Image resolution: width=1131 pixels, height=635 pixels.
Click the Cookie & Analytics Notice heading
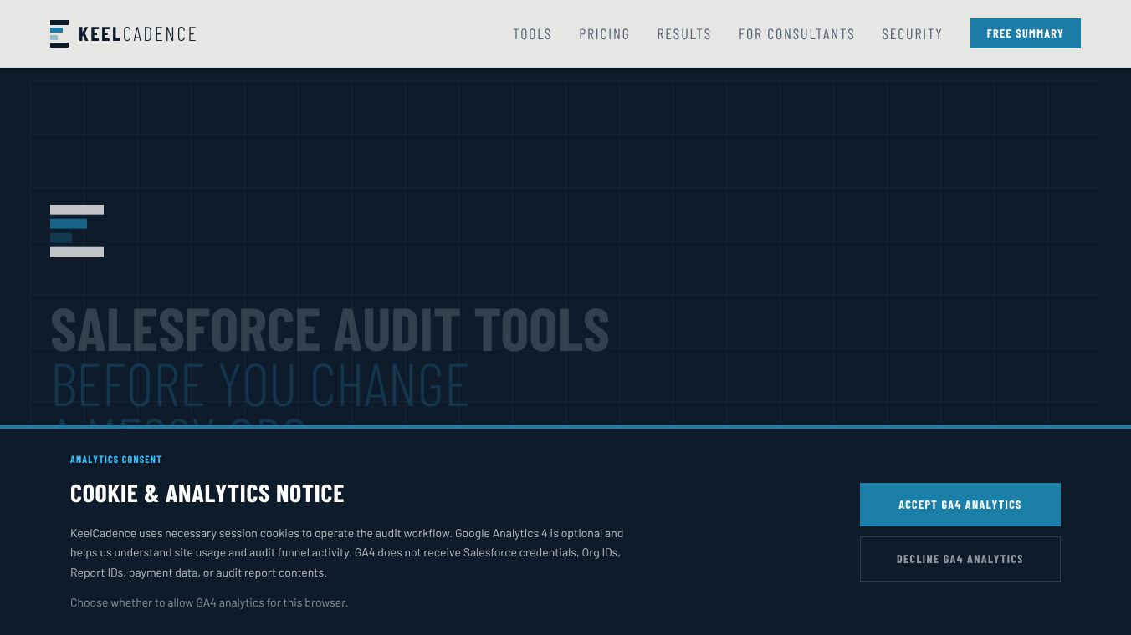(207, 494)
